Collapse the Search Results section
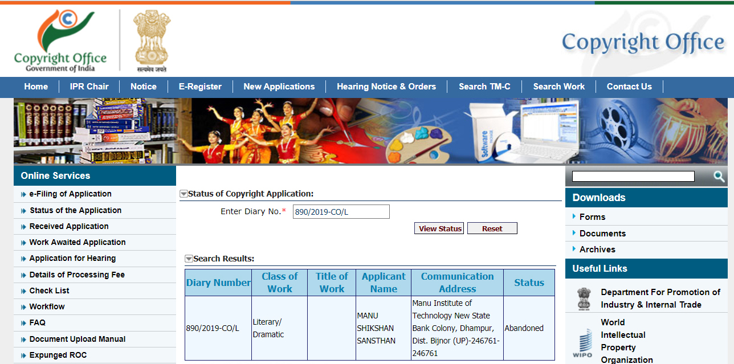Screen dimensions: 734x364 click(x=189, y=259)
